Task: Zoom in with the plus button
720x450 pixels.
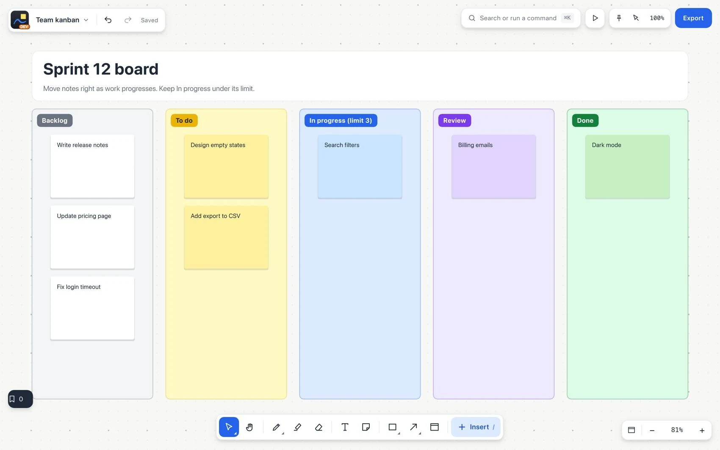Action: click(x=702, y=430)
